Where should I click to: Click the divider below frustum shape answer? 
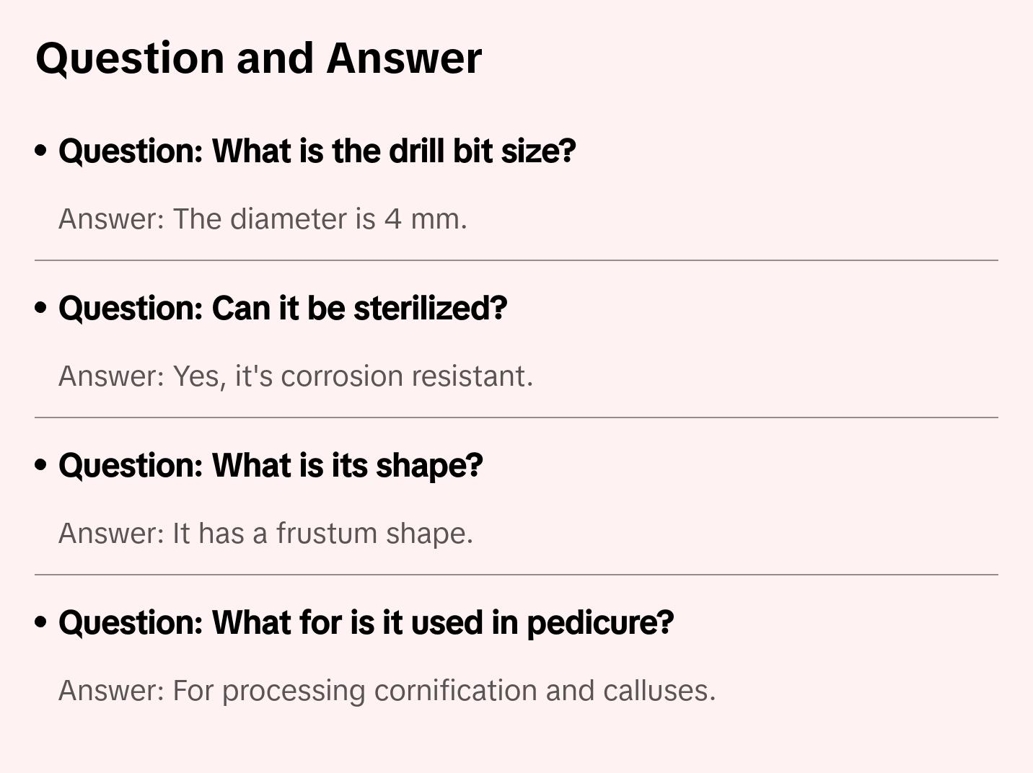coord(516,575)
